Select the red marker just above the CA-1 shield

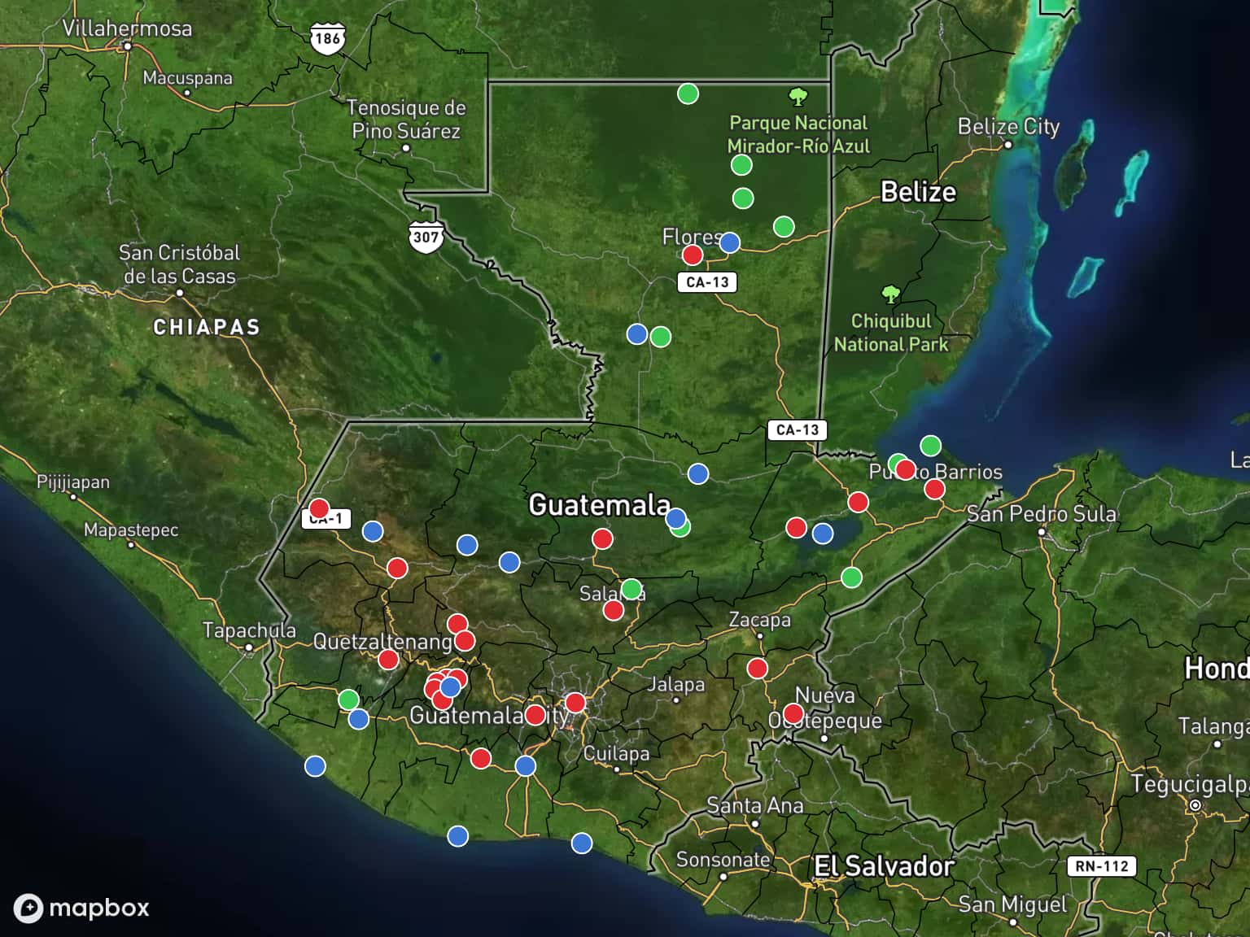[x=319, y=509]
